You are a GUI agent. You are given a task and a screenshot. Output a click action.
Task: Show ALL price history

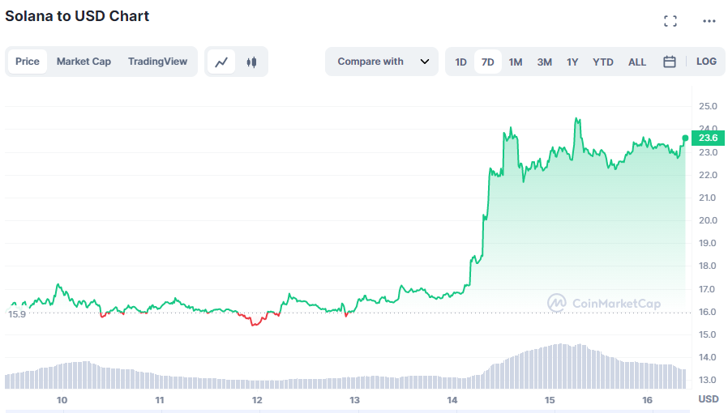point(637,62)
